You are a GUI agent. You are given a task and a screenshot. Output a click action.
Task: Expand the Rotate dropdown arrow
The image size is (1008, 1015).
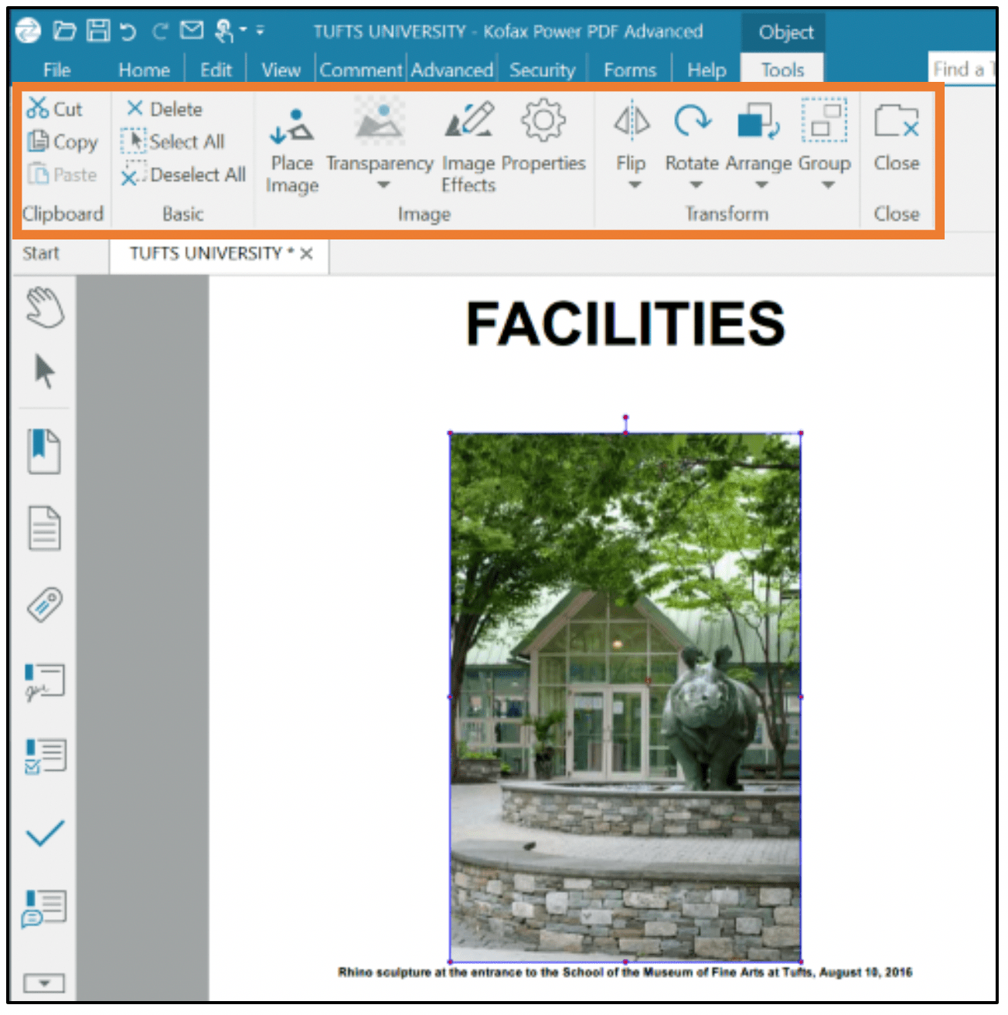tap(693, 184)
